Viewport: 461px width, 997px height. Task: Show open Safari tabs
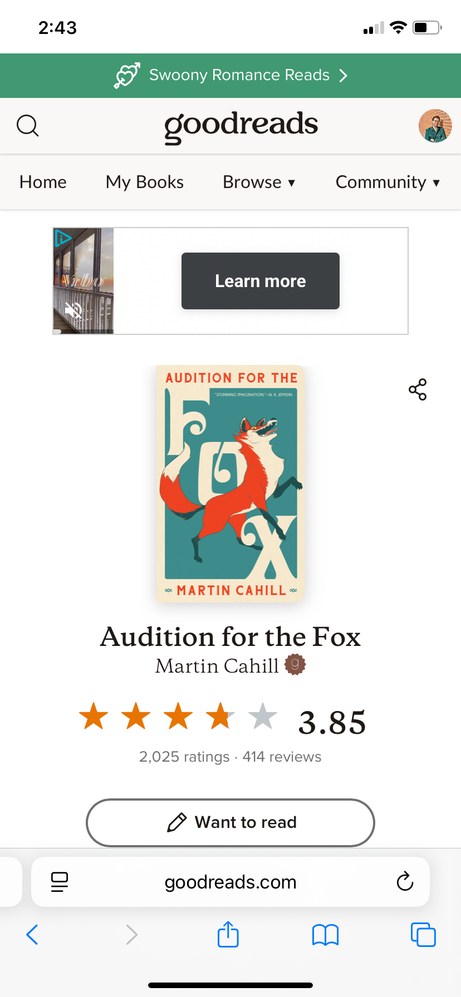423,935
